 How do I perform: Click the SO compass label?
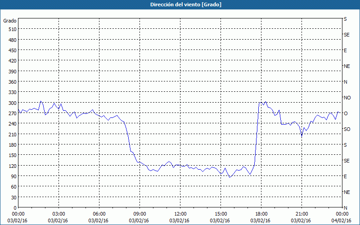(x=347, y=129)
